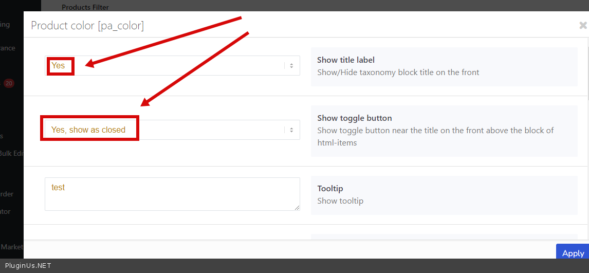The image size is (589, 273).
Task: Select 'Yes, show as closed' value
Action: 88,130
